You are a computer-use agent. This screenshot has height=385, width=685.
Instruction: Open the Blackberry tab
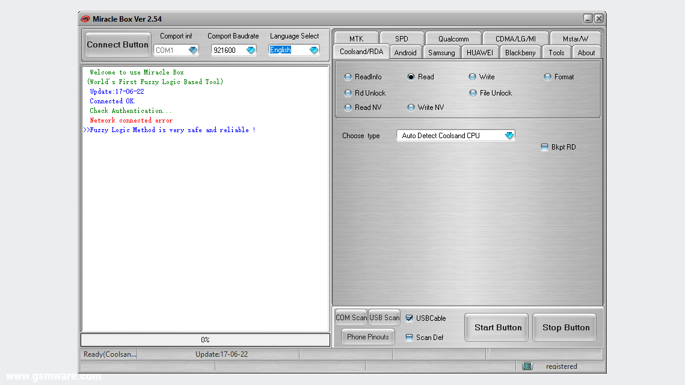coord(520,52)
